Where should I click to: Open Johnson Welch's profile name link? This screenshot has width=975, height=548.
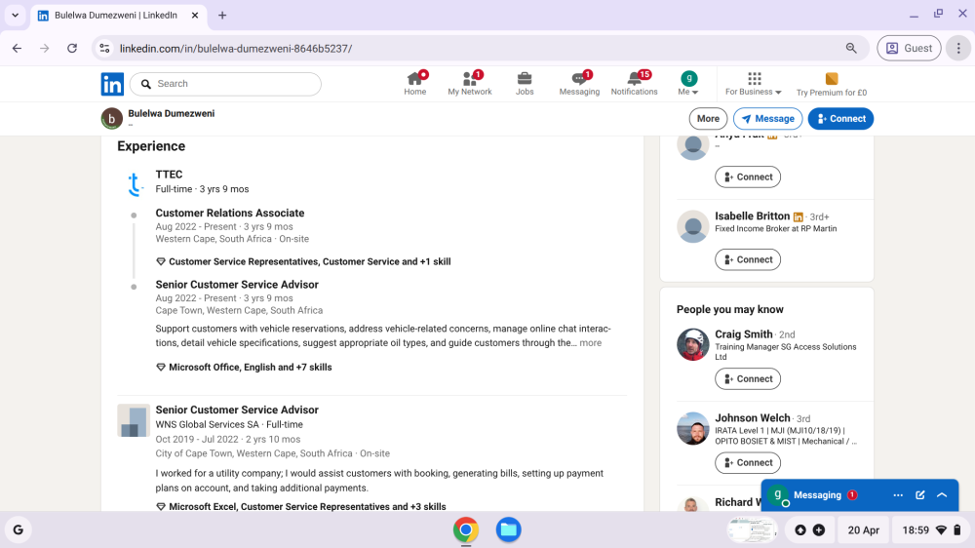753,418
